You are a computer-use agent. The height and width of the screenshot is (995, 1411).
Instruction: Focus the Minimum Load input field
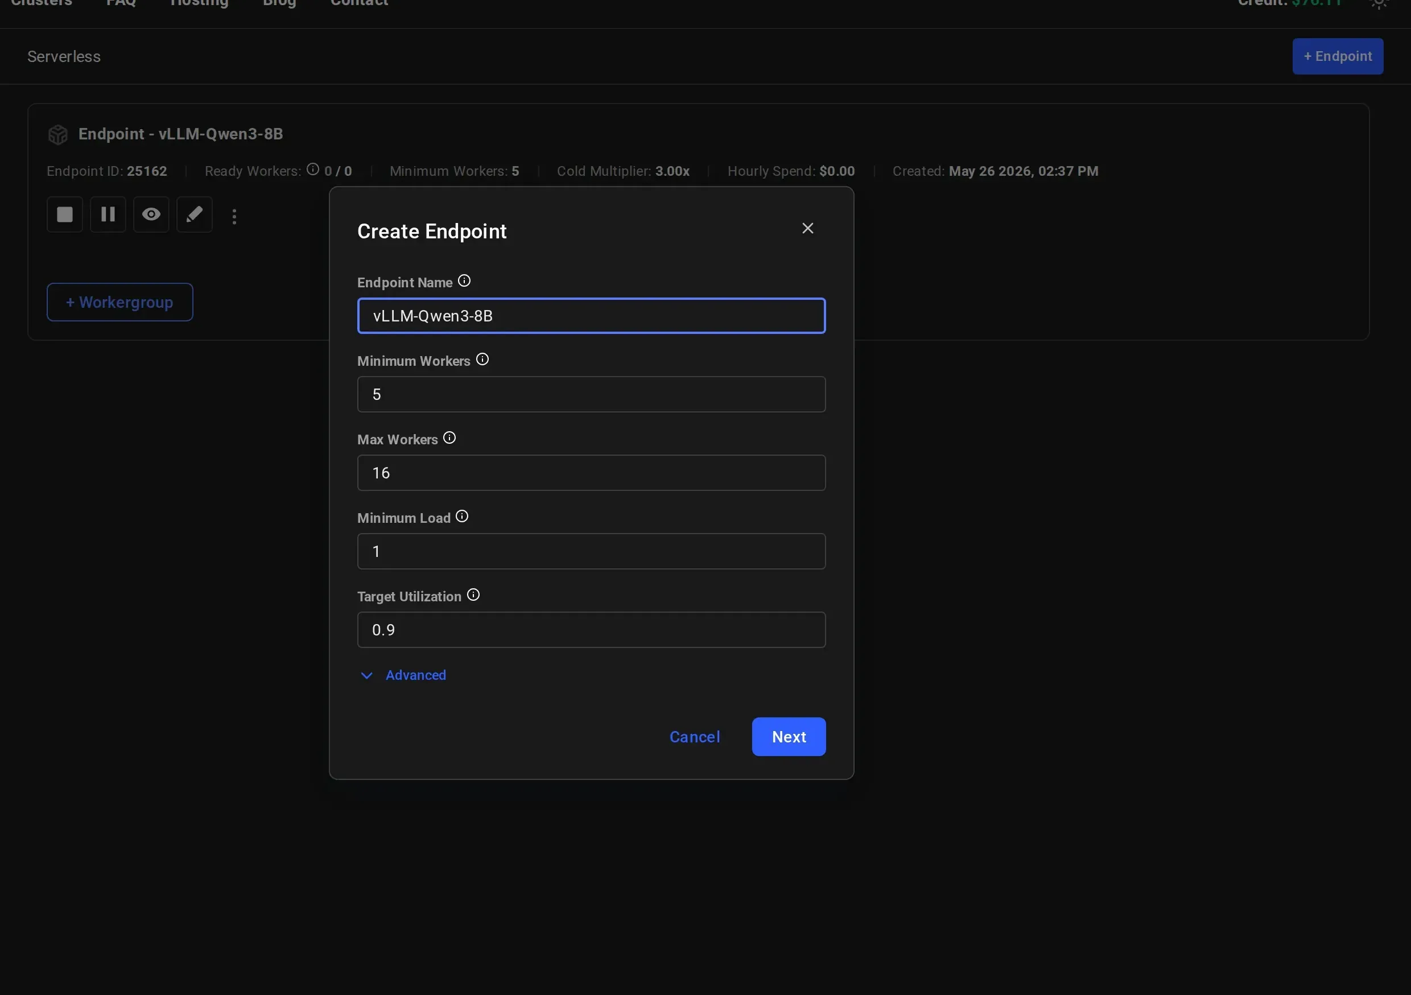tap(591, 551)
